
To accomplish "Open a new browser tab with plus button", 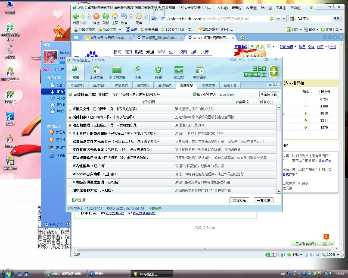I will tap(242, 37).
